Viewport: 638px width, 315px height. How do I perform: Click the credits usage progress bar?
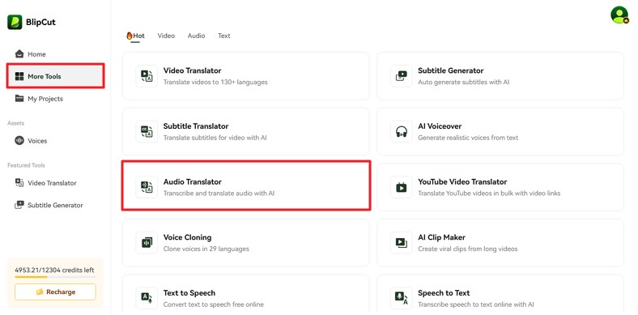55,277
